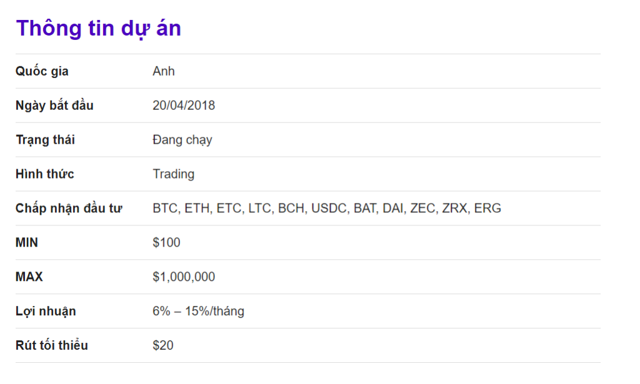Click the "MAX" label
The image size is (640, 384).
click(29, 277)
